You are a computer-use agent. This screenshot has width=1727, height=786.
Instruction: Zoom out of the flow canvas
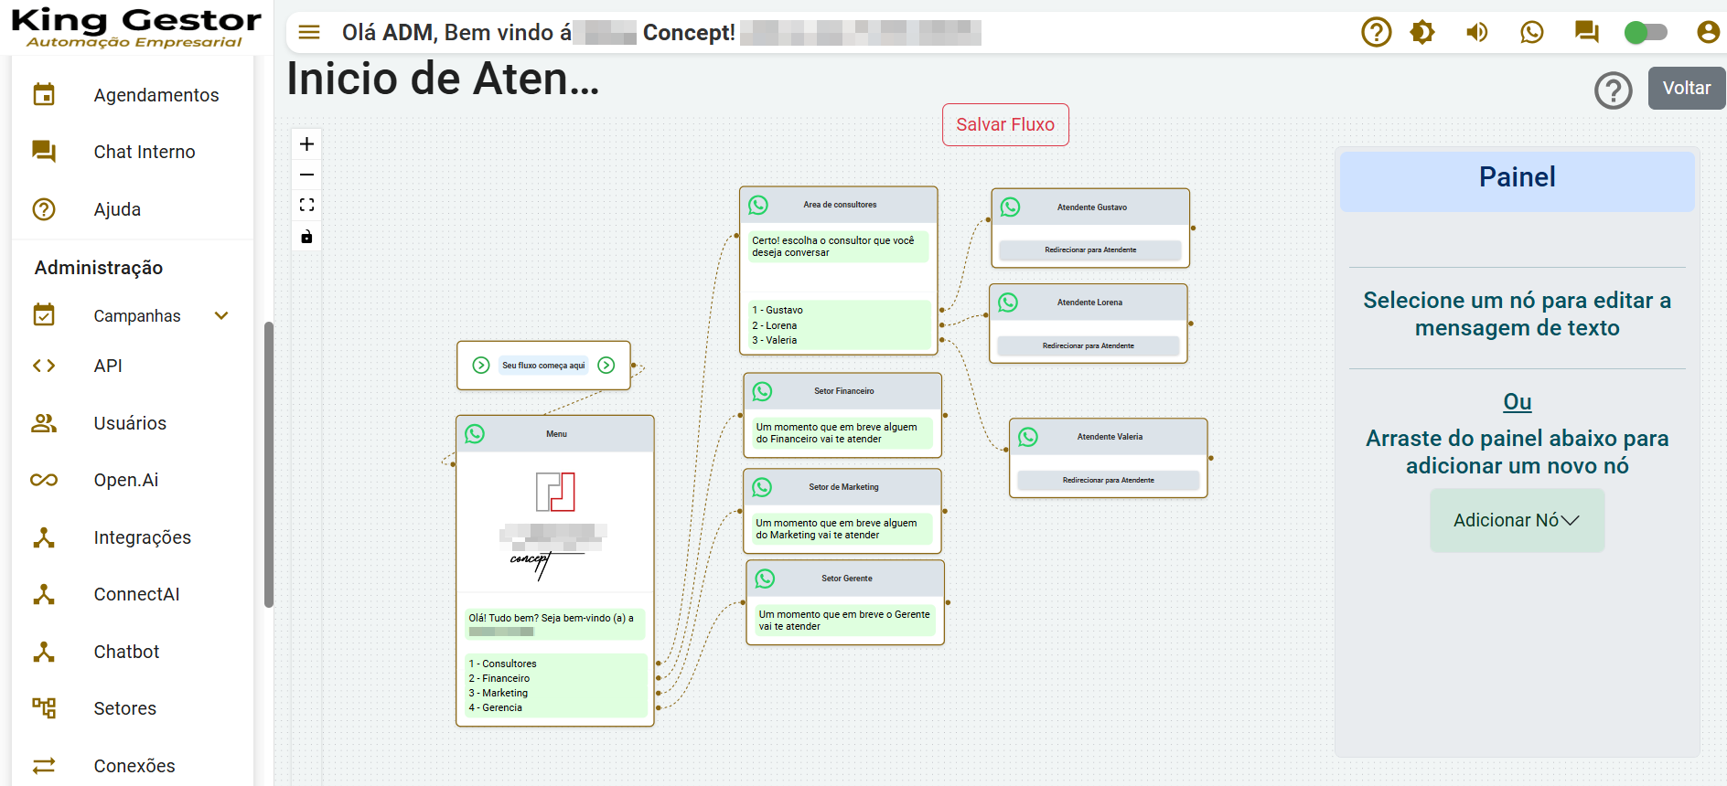click(x=306, y=175)
